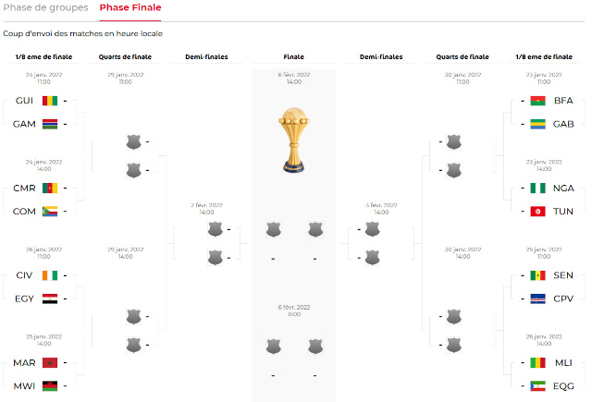Click the Burkina Faso flag icon
Image resolution: width=592 pixels, height=402 pixels.
(537, 101)
